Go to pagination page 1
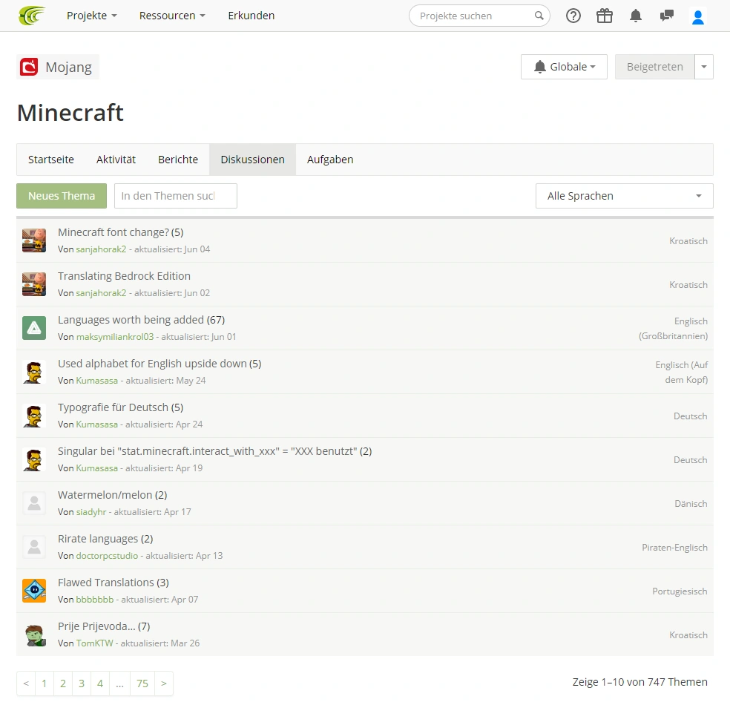The width and height of the screenshot is (730, 705). (x=45, y=683)
